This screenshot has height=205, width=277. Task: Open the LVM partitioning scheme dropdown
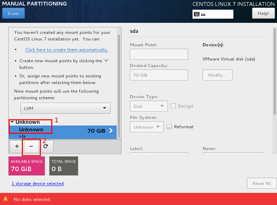[65, 108]
